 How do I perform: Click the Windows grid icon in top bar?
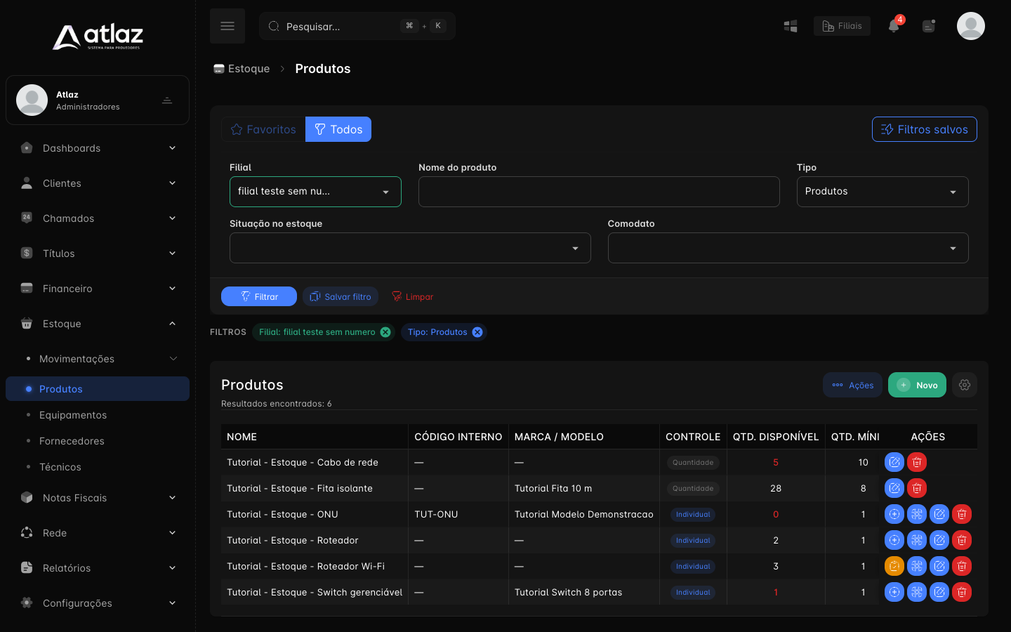791,26
